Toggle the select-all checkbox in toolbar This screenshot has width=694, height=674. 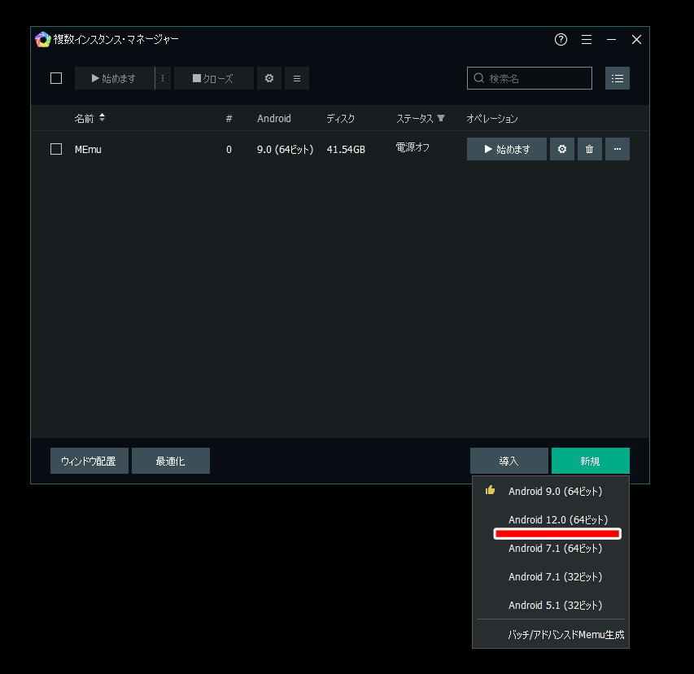(56, 78)
